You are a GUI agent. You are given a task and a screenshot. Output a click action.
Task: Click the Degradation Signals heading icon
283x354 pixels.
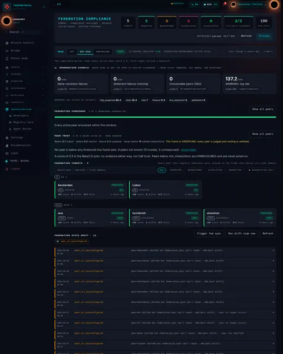coord(55,68)
